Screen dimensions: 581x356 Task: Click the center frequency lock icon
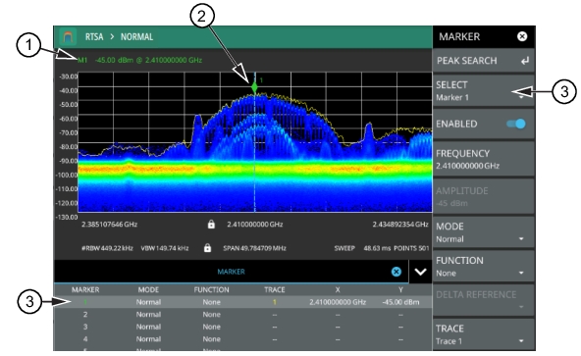211,225
